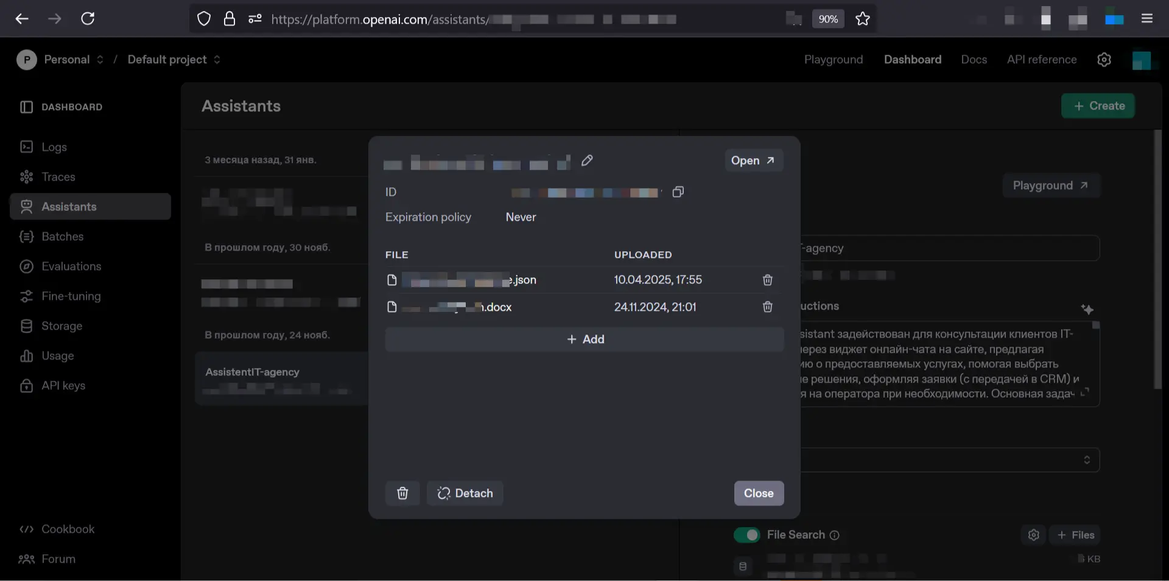This screenshot has width=1169, height=581.
Task: Click Open in the vector store dialog
Action: 753,161
